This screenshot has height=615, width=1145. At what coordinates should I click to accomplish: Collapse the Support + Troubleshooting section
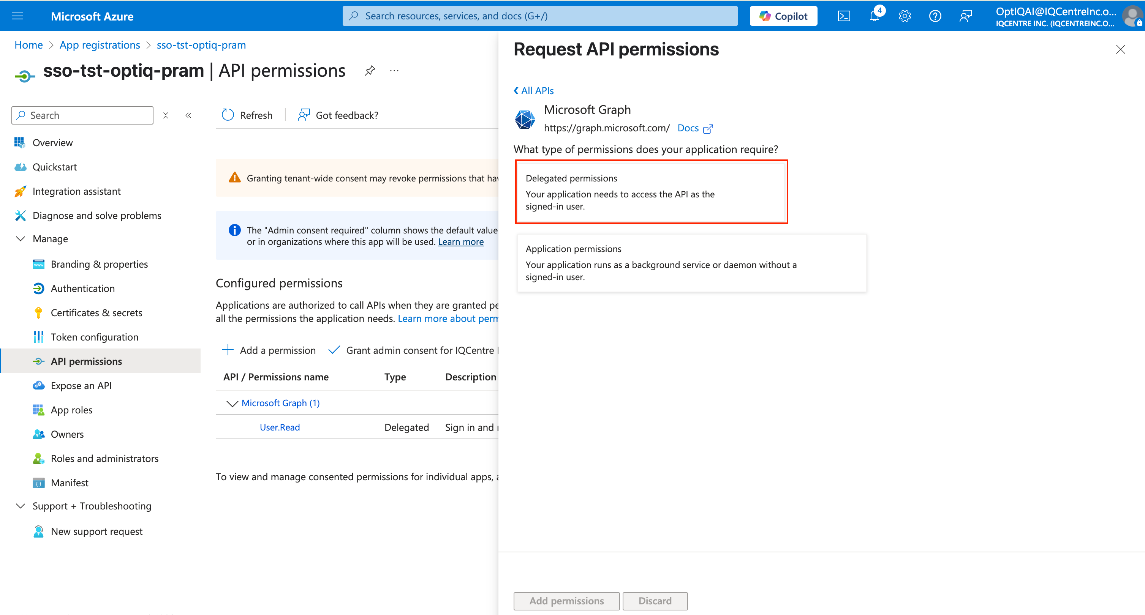click(x=21, y=506)
